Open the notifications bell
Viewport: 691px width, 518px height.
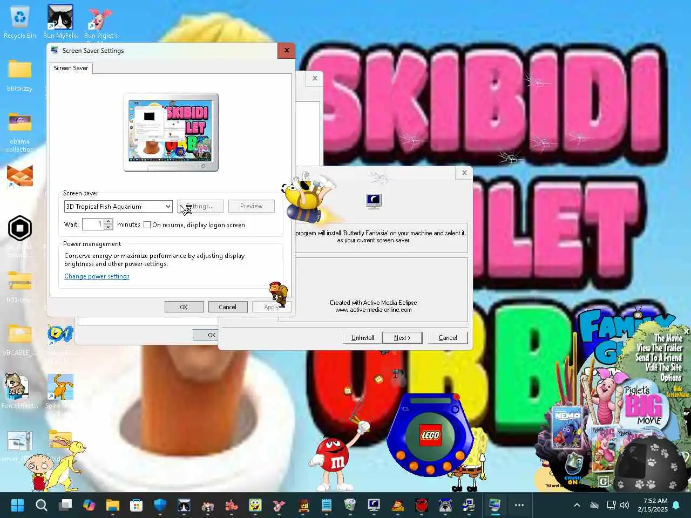pos(676,505)
